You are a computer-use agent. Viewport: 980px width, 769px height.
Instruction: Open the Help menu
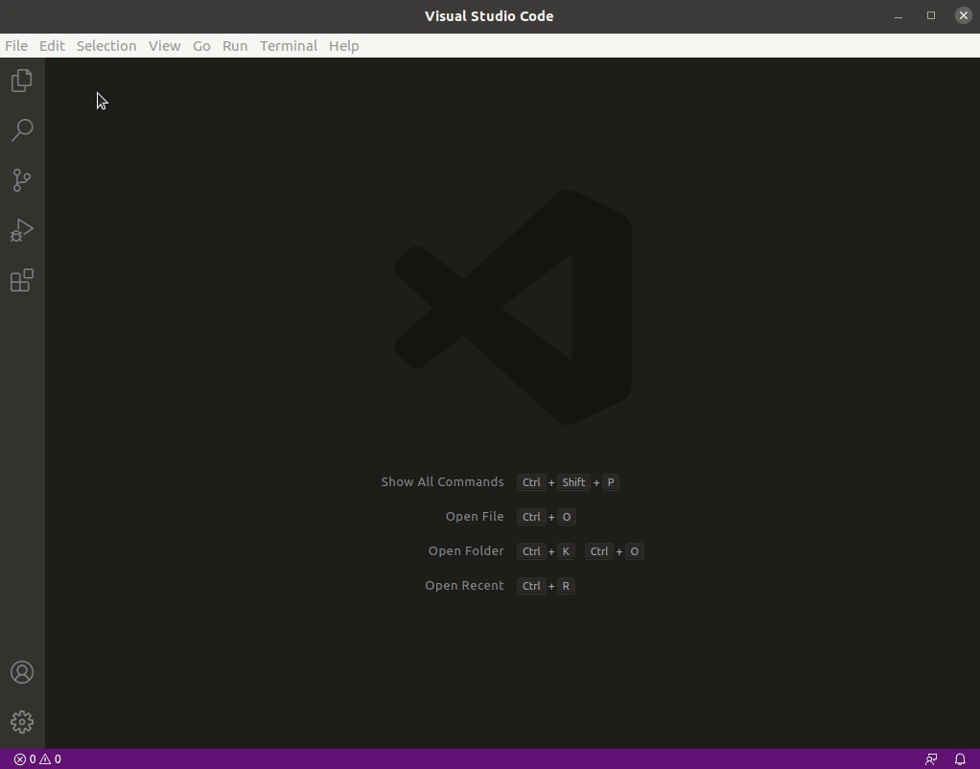coord(343,45)
